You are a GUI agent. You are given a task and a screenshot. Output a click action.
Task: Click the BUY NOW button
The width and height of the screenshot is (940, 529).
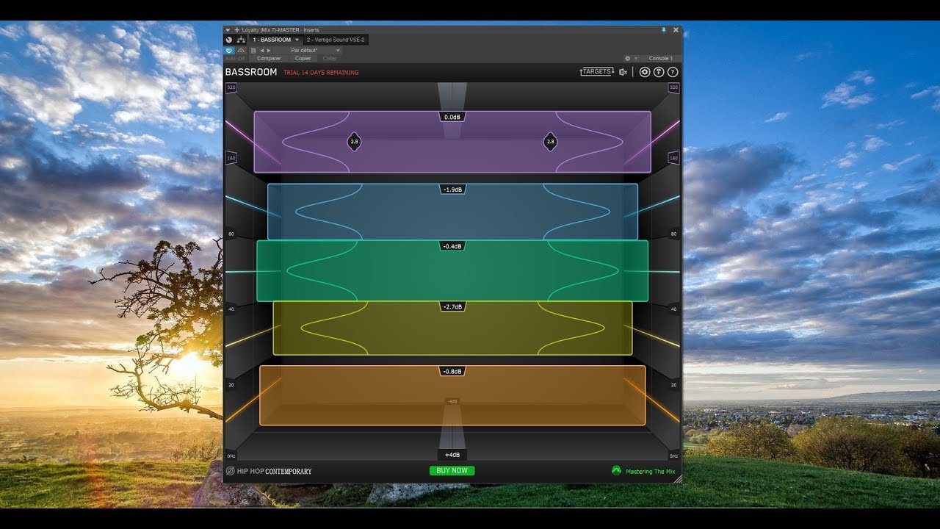click(452, 470)
